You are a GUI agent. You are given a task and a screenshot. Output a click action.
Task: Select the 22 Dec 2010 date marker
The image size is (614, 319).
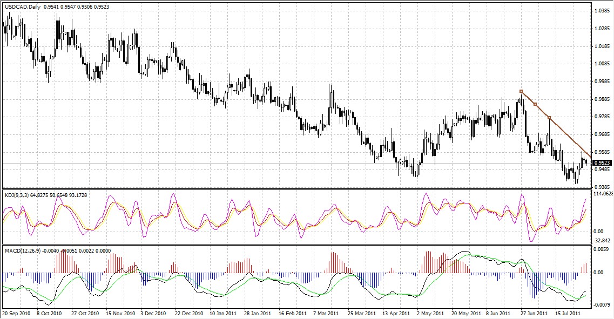[188, 313]
